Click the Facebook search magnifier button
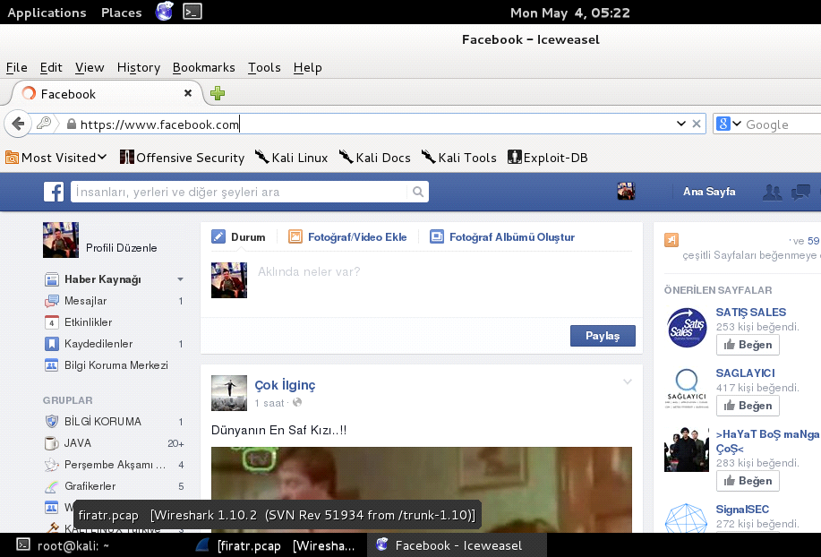Image resolution: width=821 pixels, height=557 pixels. 418,193
